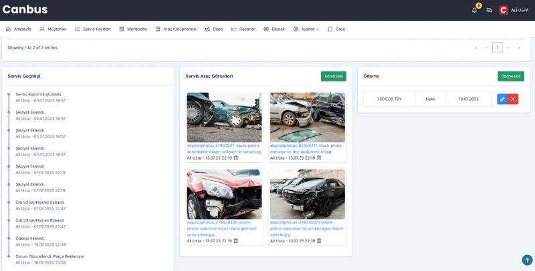The width and height of the screenshot is (535, 271).
Task: Click the Raporlar chart icon
Action: click(x=233, y=29)
